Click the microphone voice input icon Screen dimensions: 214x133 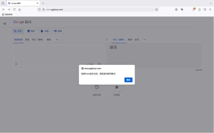(16, 64)
